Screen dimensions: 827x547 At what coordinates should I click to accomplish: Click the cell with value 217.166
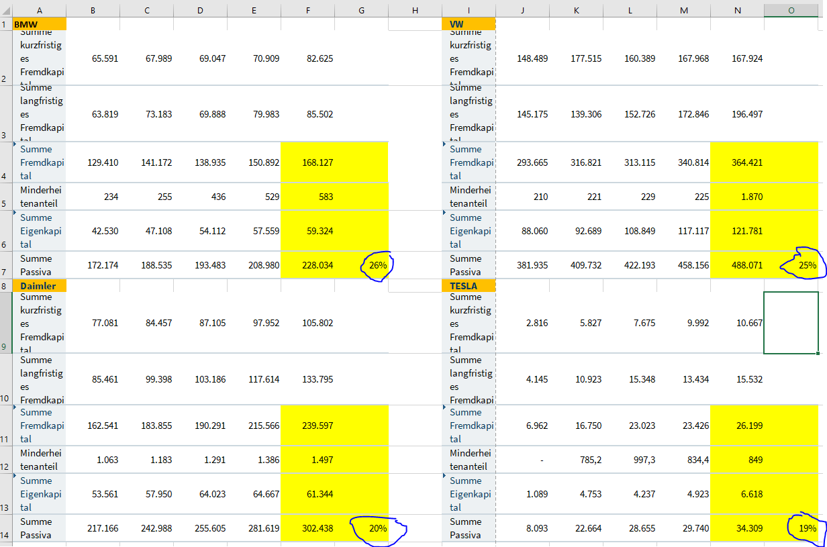coord(93,528)
